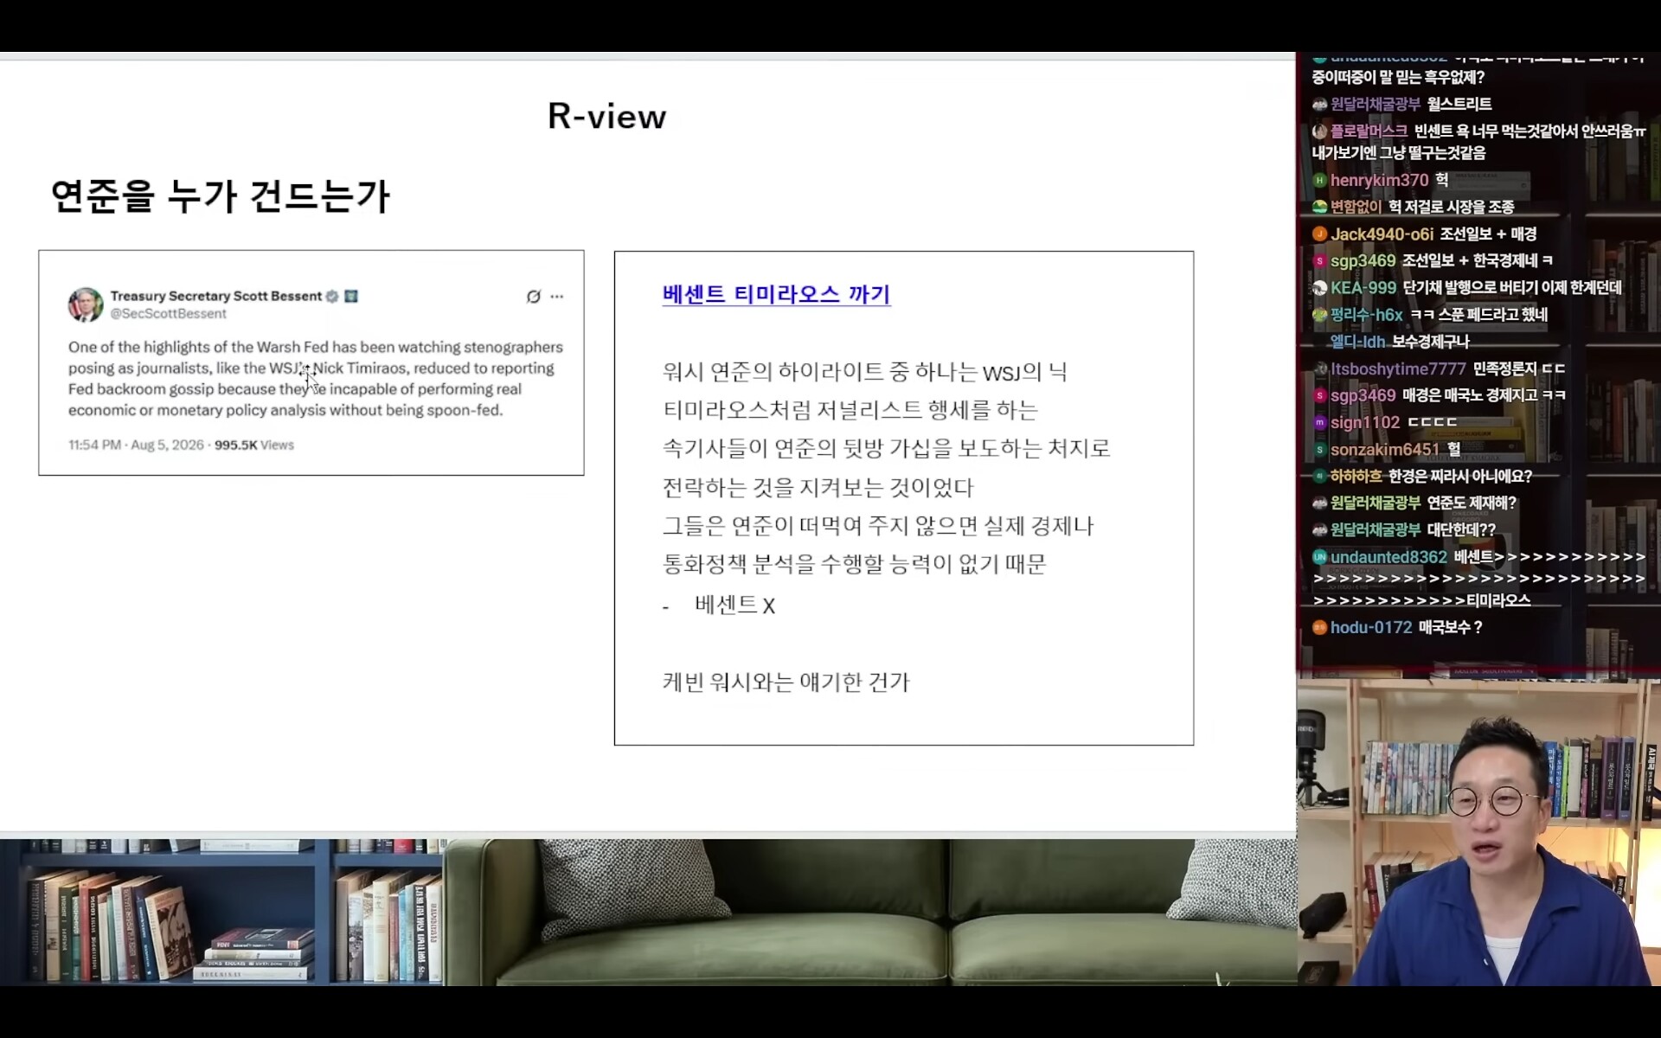This screenshot has width=1661, height=1038.
Task: Click the username 평리수-h6x in chat
Action: coord(1366,315)
